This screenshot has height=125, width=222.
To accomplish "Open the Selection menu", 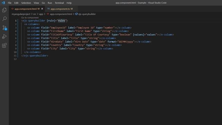I will [x=26, y=3].
